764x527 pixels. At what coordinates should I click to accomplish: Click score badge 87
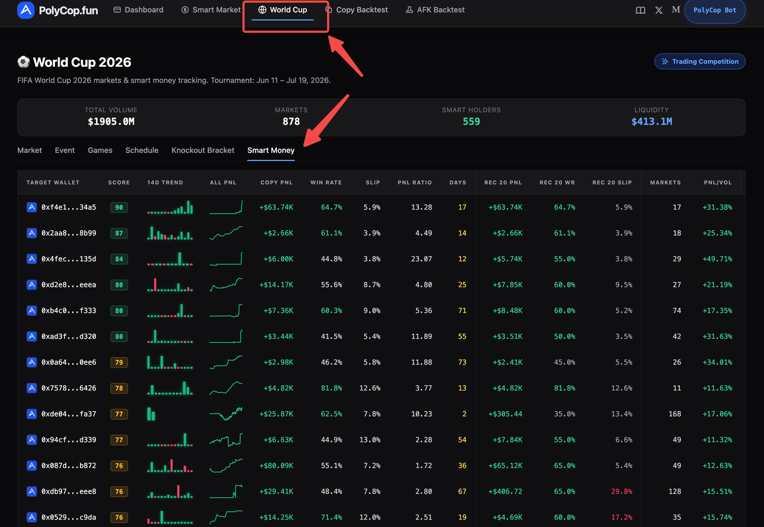coord(119,233)
